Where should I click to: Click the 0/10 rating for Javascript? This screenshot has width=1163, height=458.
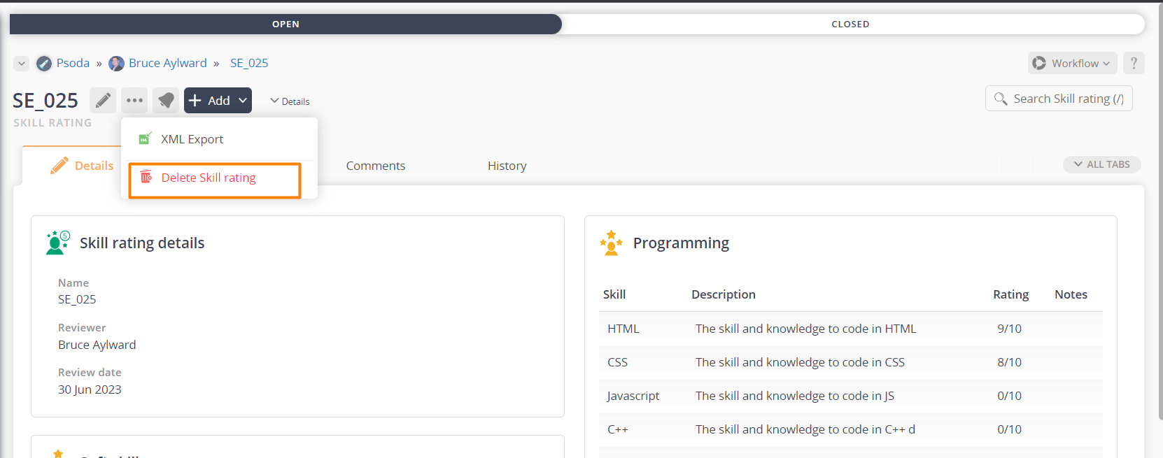[1009, 396]
